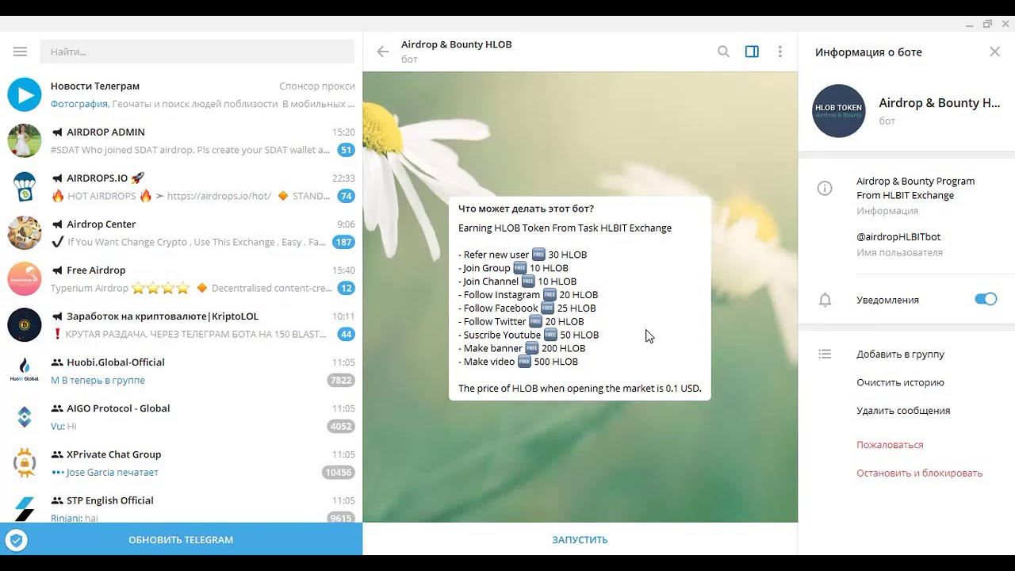
Task: Click the XPrivate padlock avatar
Action: tap(25, 462)
